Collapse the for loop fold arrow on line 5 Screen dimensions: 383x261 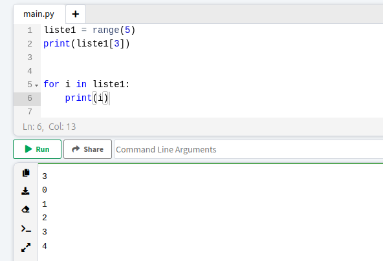coord(37,85)
